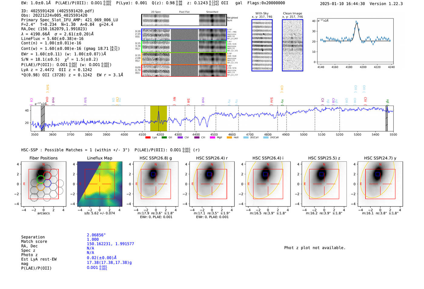
Task: Click the red Lyα legend swatch
Action: (148, 138)
